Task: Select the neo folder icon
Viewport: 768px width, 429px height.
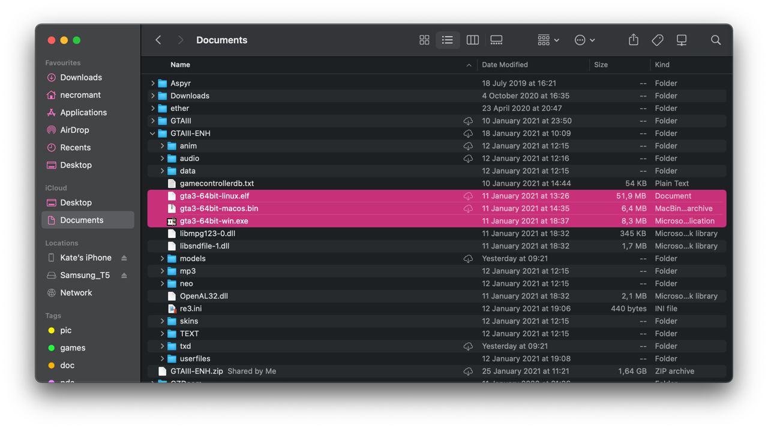Action: coord(172,283)
